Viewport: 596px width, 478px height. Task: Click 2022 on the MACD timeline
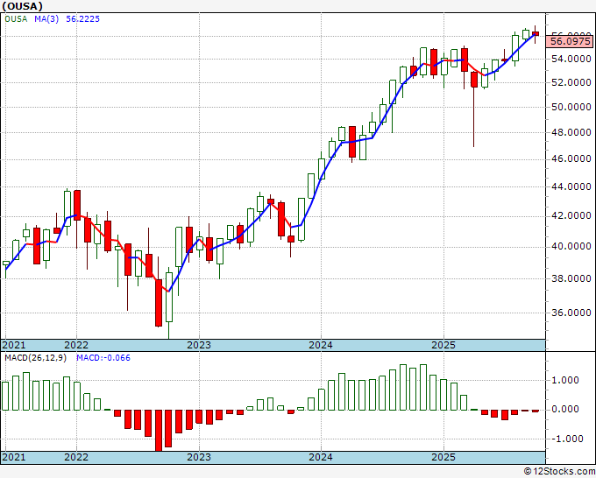coord(76,457)
